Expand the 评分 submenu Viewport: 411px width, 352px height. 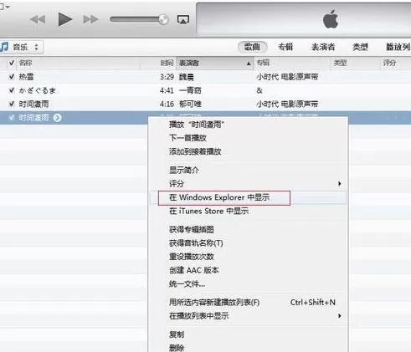click(x=249, y=184)
